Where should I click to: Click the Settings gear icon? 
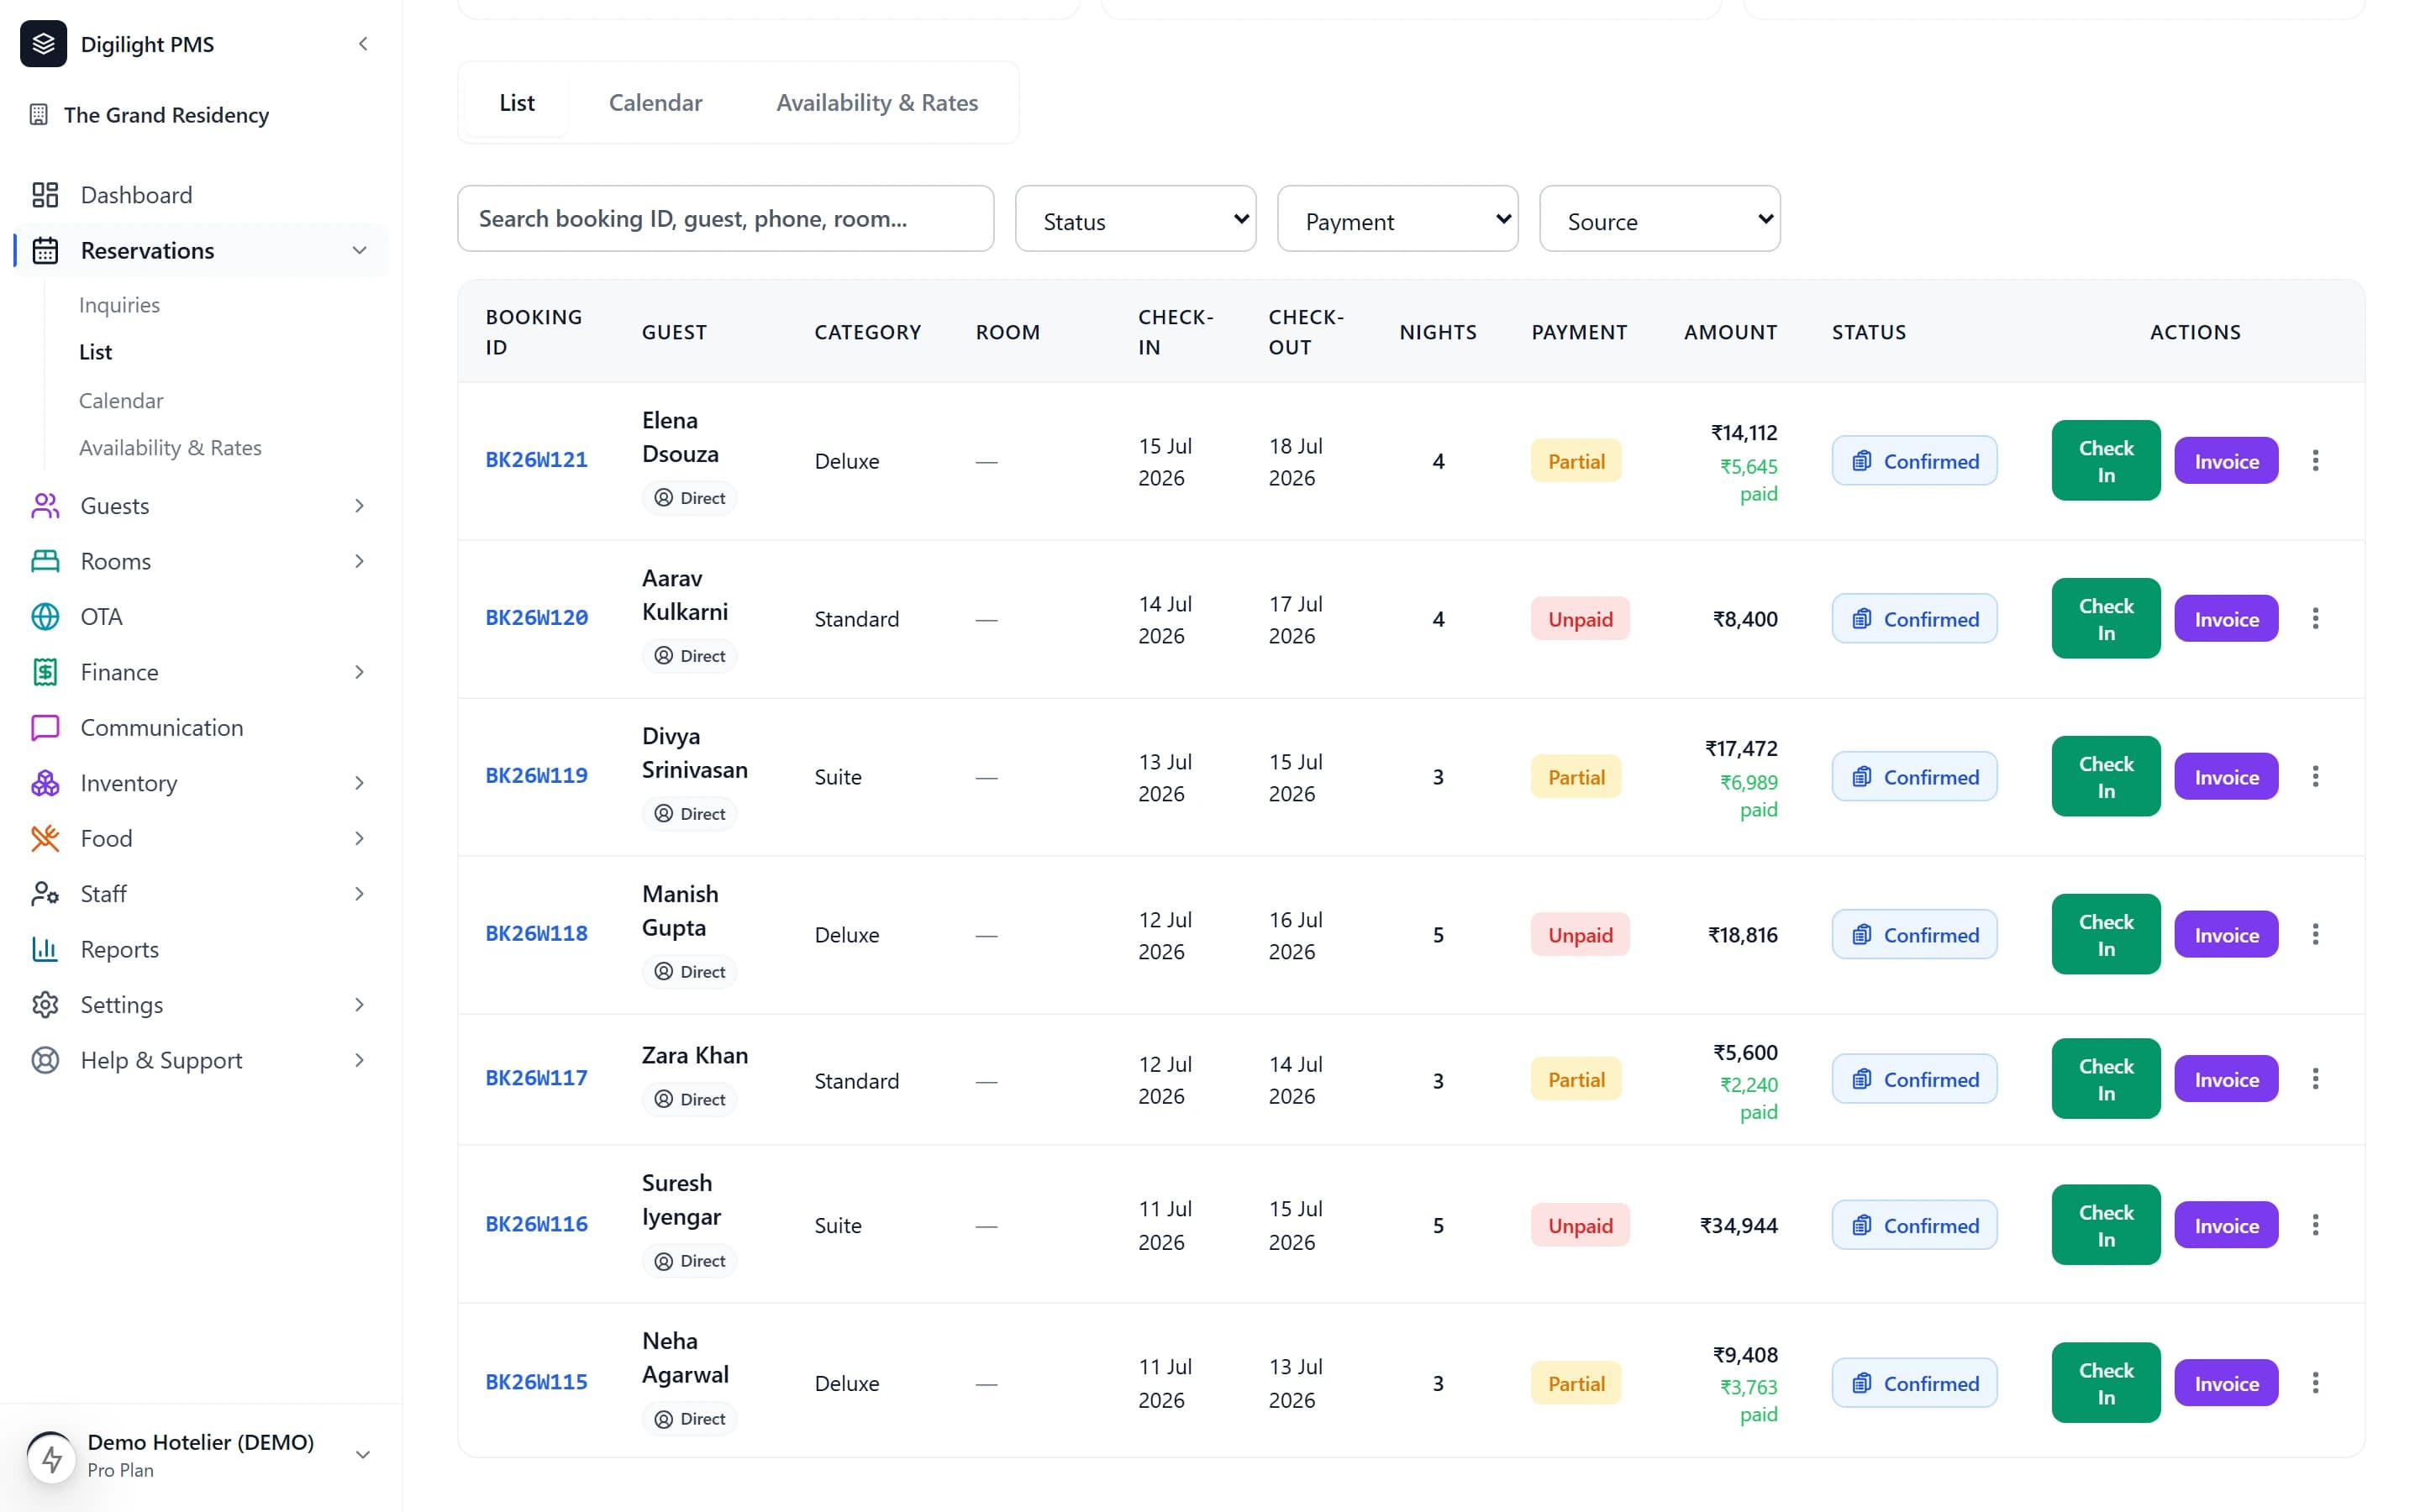pos(45,1005)
